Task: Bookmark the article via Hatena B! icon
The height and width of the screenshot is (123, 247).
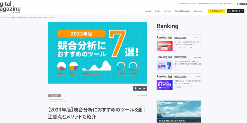Action: click(x=144, y=88)
